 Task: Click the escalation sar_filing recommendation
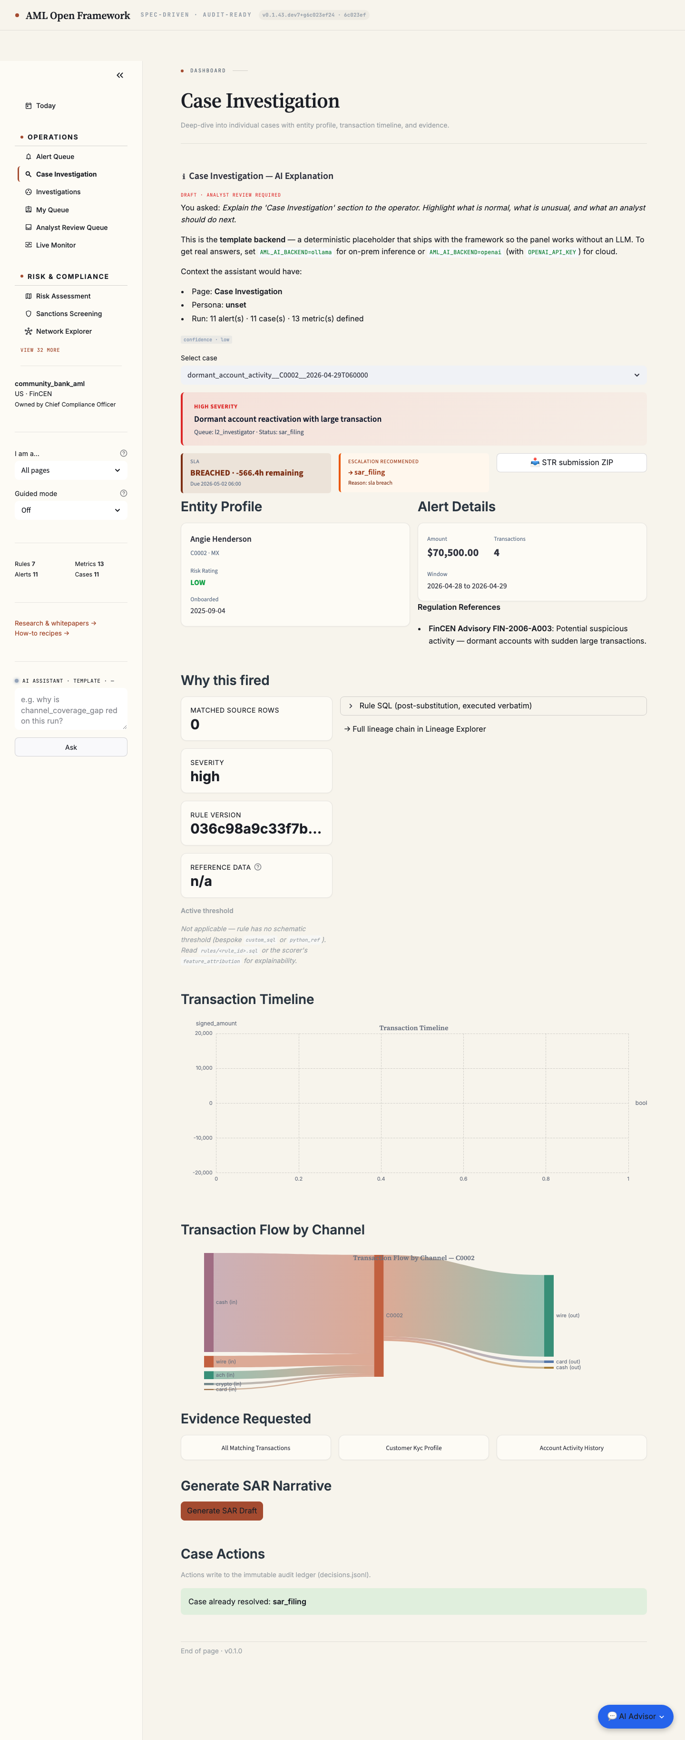tap(366, 472)
